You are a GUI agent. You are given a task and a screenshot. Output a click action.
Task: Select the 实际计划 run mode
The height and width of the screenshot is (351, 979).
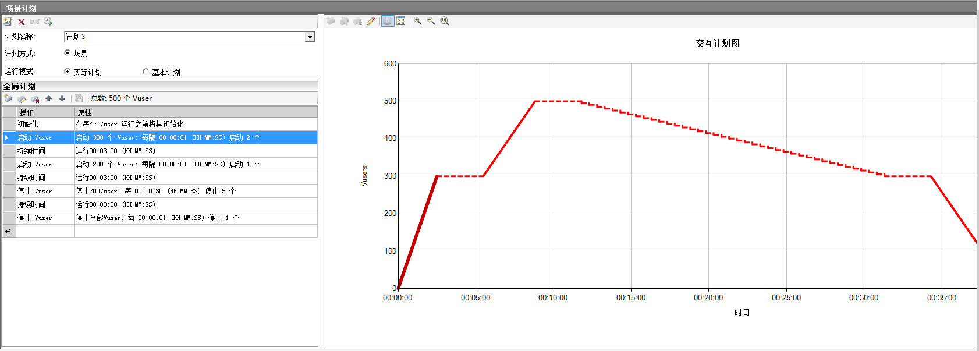coord(67,72)
